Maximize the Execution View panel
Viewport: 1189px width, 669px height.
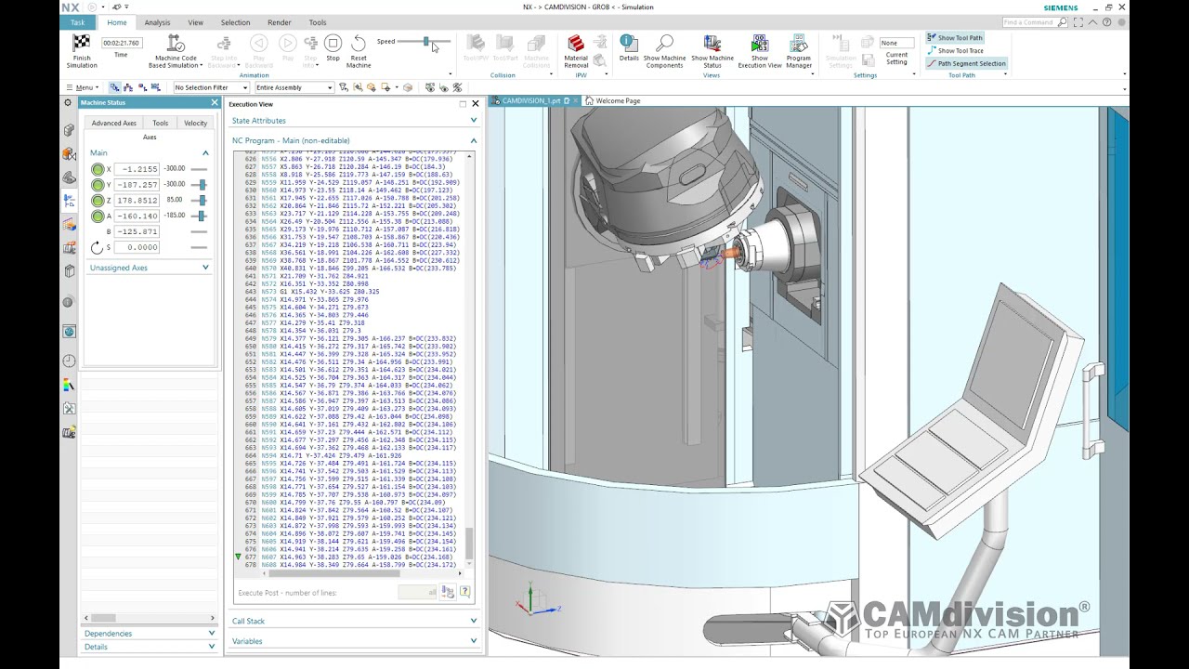pyautogui.click(x=463, y=104)
